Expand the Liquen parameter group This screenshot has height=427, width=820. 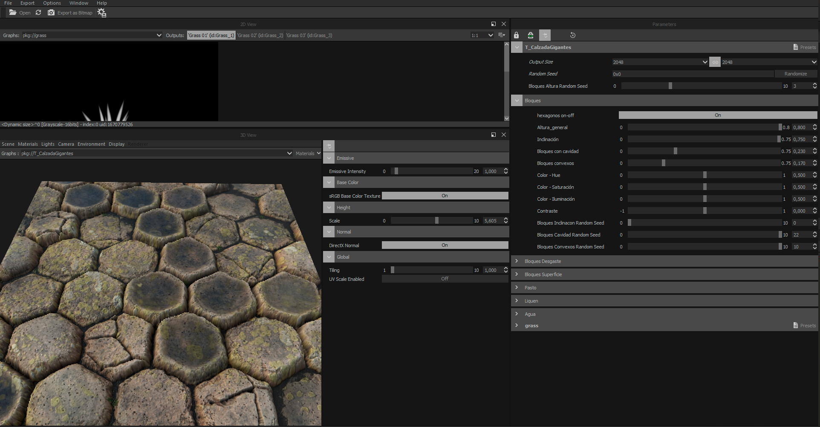point(531,301)
